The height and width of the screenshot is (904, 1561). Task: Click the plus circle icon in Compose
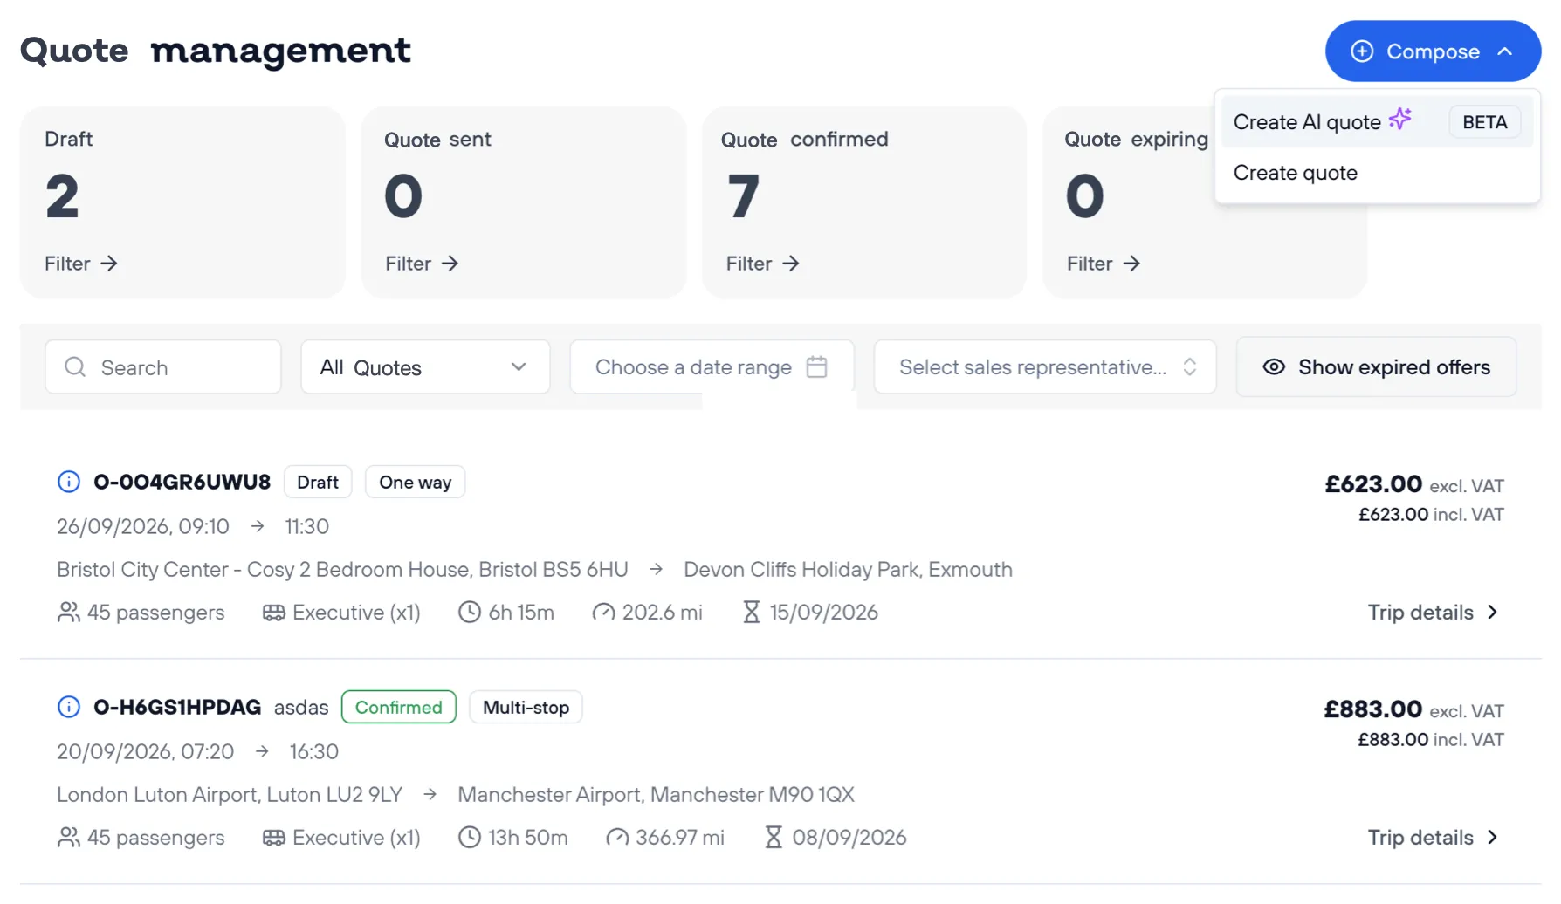coord(1362,51)
